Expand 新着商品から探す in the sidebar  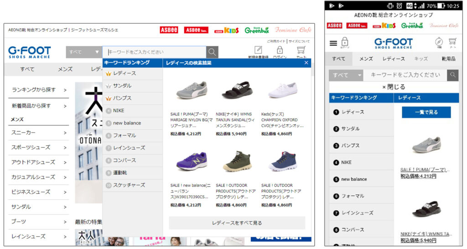38,106
